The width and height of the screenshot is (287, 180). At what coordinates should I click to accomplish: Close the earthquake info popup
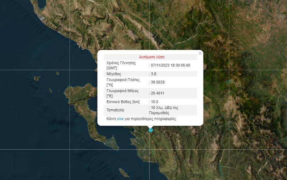[x=200, y=53]
